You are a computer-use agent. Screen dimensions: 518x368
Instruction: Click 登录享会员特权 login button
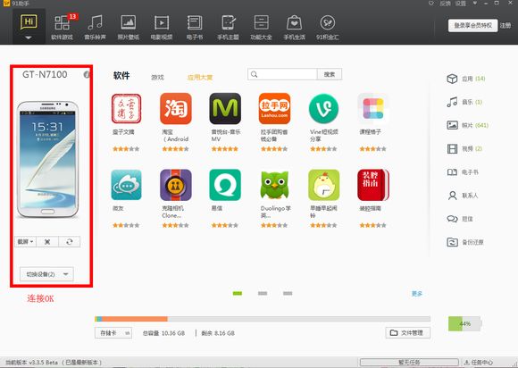coord(472,25)
